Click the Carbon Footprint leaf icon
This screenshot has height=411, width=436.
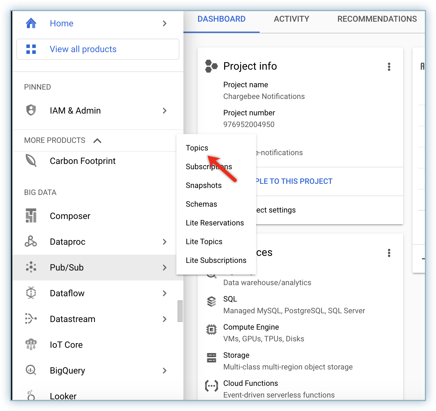31,161
